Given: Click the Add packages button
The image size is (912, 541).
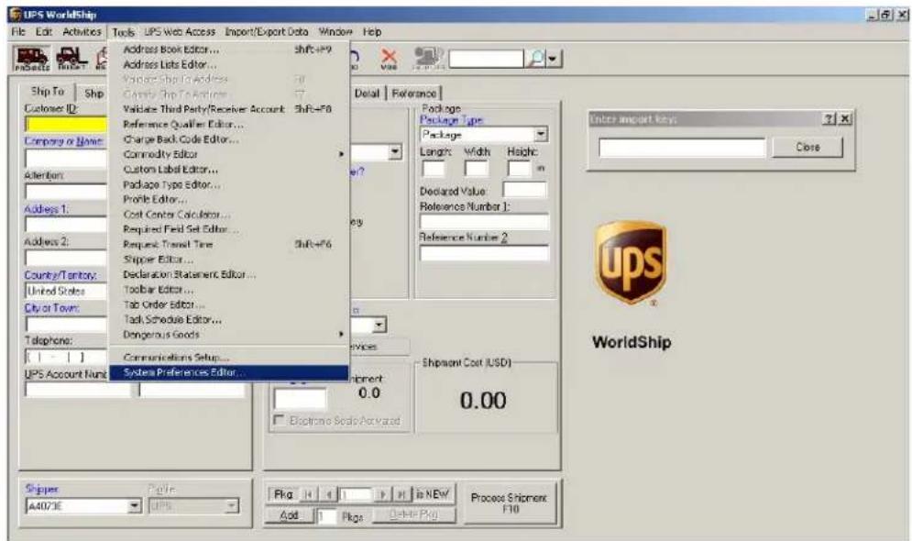Looking at the screenshot, I should [x=289, y=515].
